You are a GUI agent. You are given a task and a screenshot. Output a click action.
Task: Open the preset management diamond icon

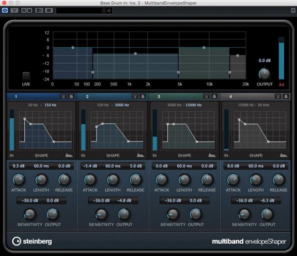pos(110,10)
